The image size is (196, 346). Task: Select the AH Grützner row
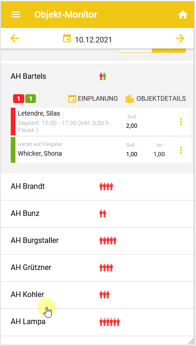coord(98,268)
